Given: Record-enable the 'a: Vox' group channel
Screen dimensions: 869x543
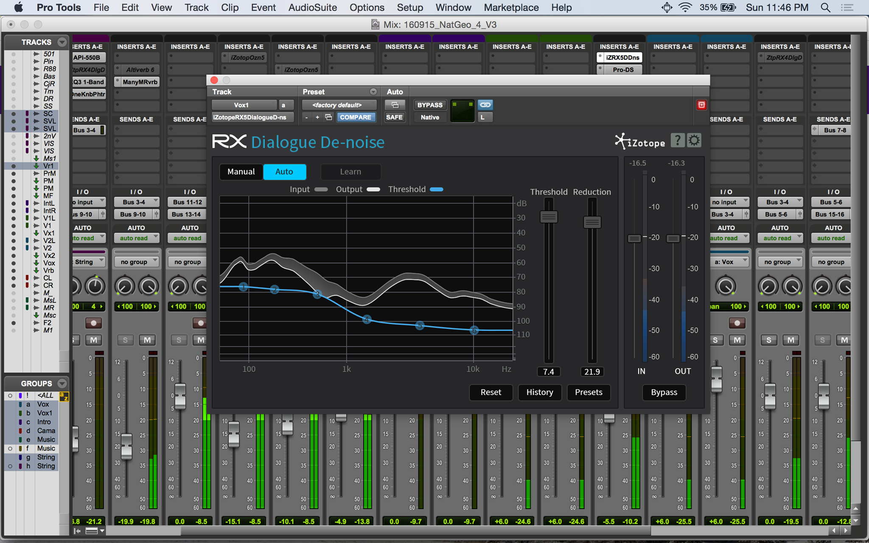Looking at the screenshot, I should 737,323.
